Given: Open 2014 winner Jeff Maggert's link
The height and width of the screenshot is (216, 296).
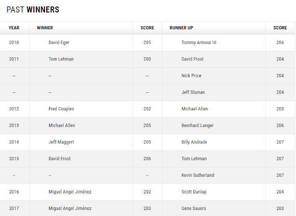Looking at the screenshot, I should (x=61, y=142).
